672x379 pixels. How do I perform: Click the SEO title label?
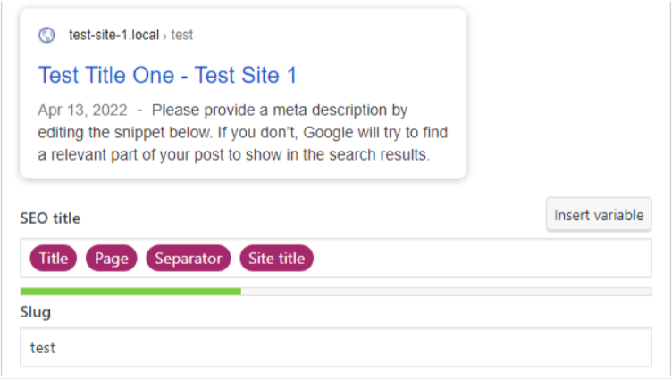tap(50, 218)
